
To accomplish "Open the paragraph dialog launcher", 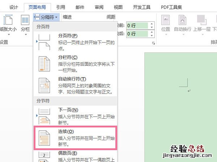I will click(x=153, y=43).
